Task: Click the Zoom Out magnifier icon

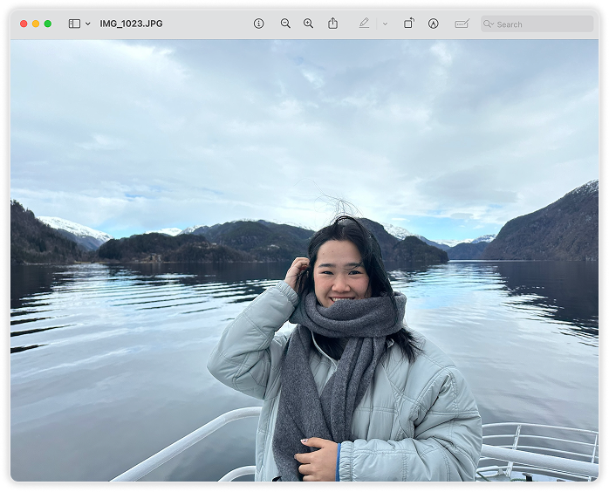Action: pos(285,24)
